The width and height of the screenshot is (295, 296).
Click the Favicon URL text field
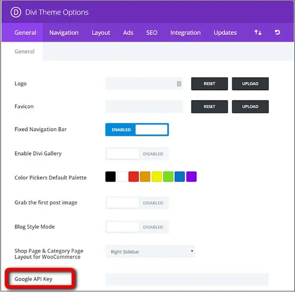coord(144,107)
